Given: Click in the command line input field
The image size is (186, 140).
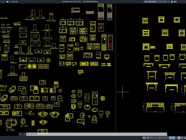Looking at the screenshot, I should [x=96, y=134].
